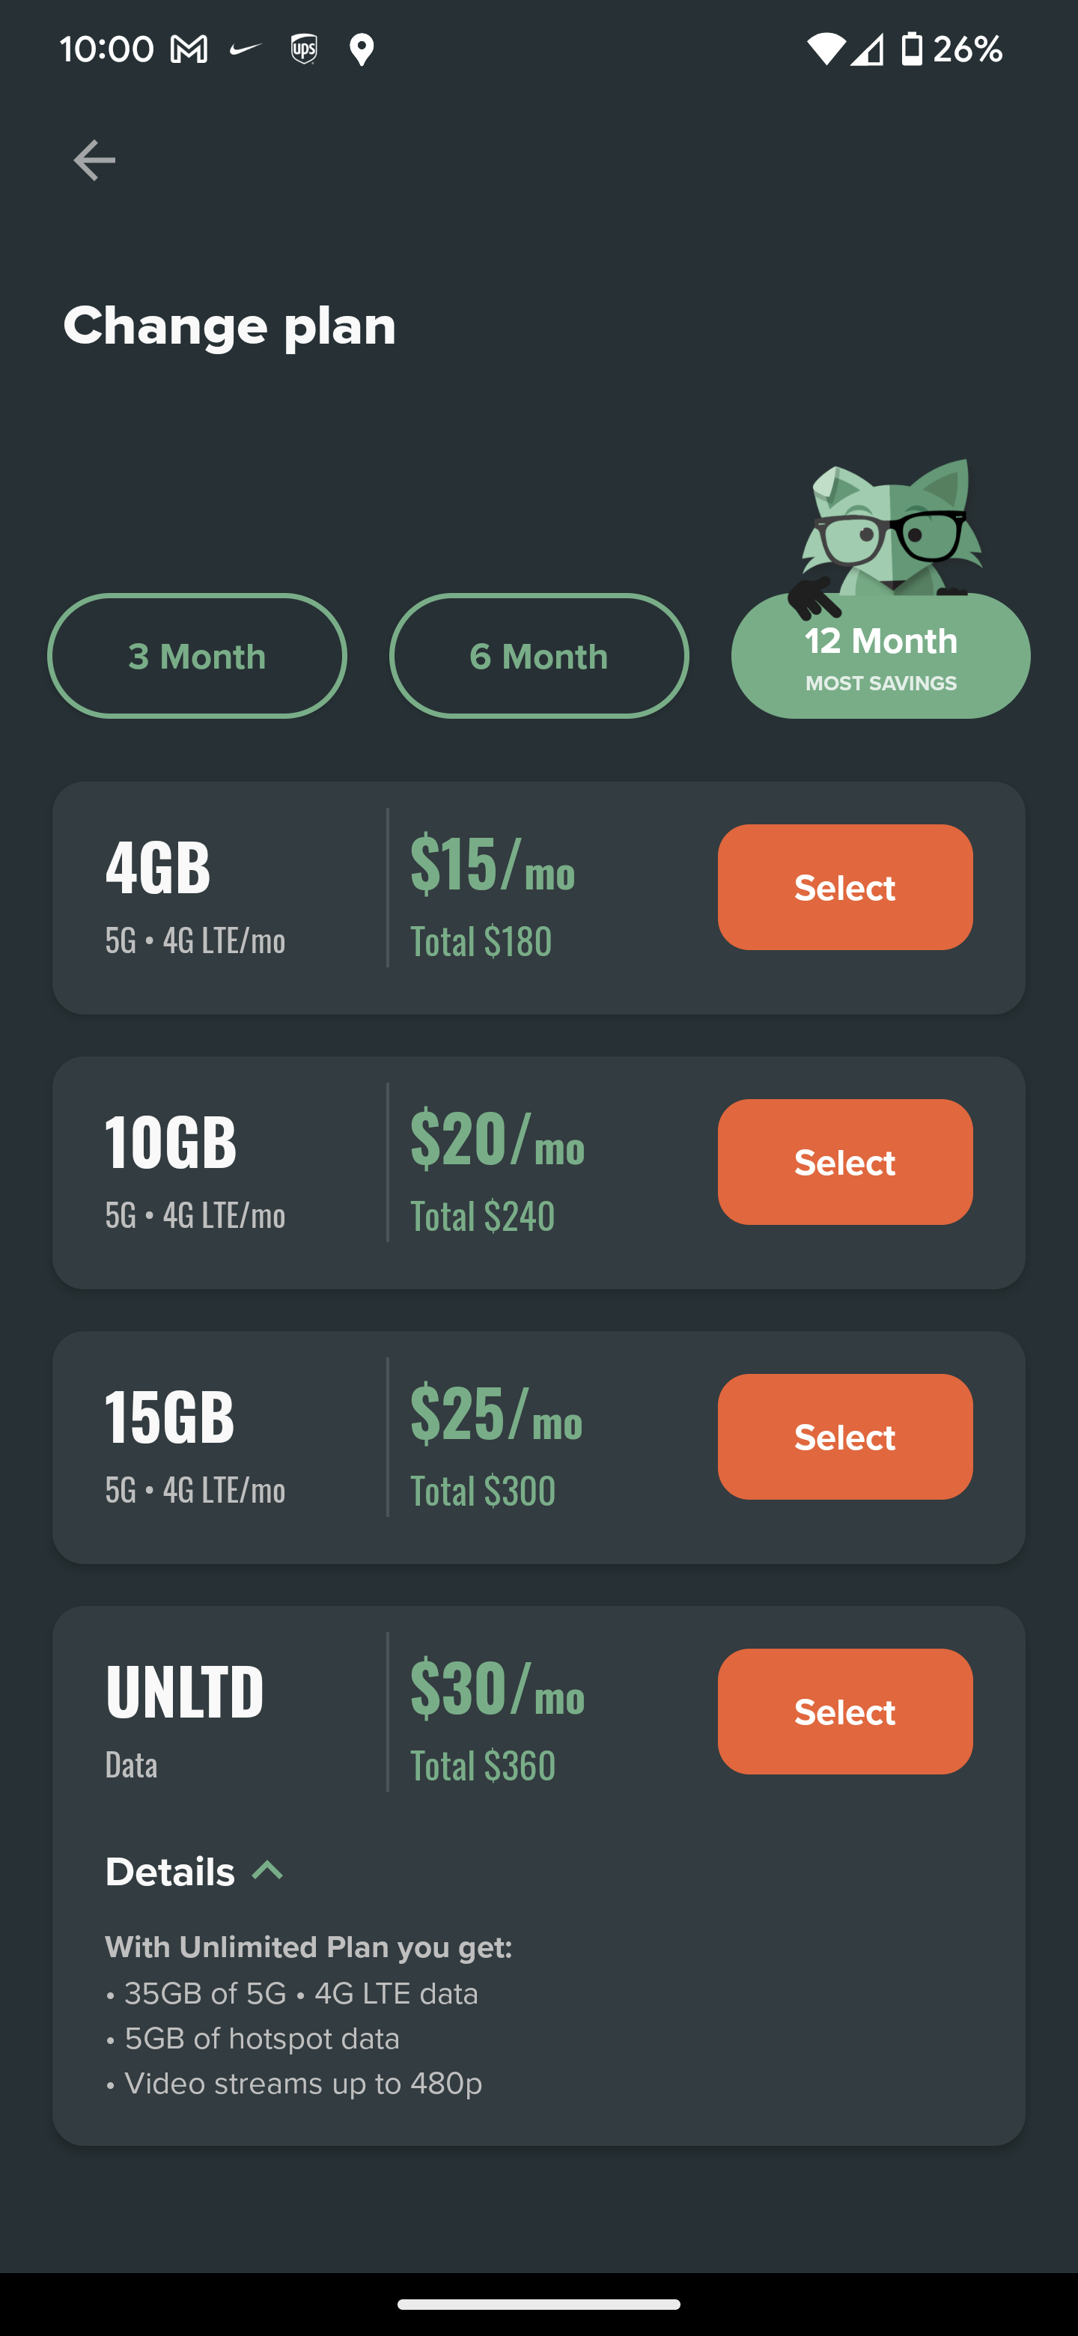
Task: Select the 4GB $15/mo plan
Action: 845,887
